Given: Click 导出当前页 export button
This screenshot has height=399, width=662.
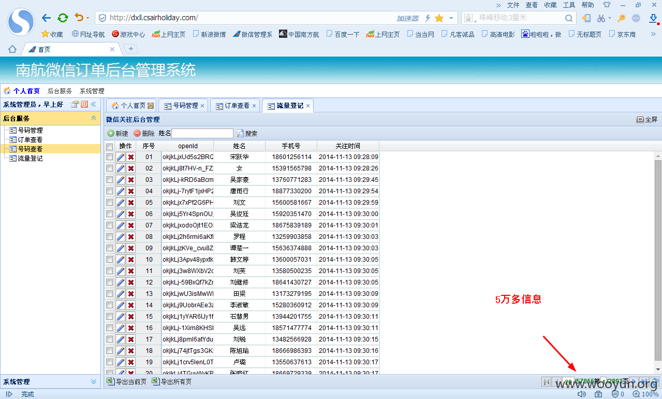Looking at the screenshot, I should click(x=126, y=382).
